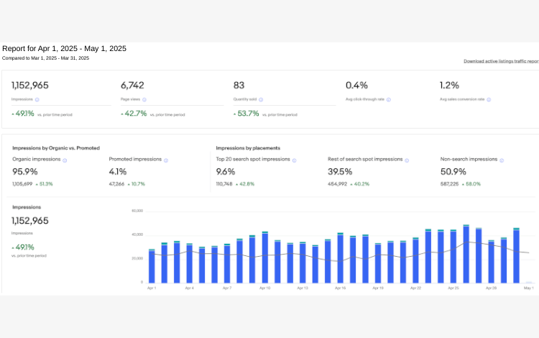The width and height of the screenshot is (539, 338).
Task: Click info icon next to Promoted impressions
Action: click(166, 160)
